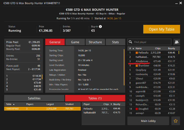Click Brambeer's orange player marker

tap(137, 66)
